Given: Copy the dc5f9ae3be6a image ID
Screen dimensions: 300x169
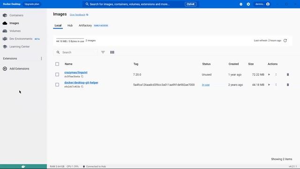Looking at the screenshot, I should click(82, 77).
